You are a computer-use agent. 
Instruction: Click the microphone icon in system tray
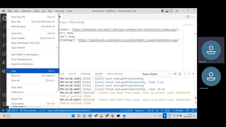tap(165, 116)
